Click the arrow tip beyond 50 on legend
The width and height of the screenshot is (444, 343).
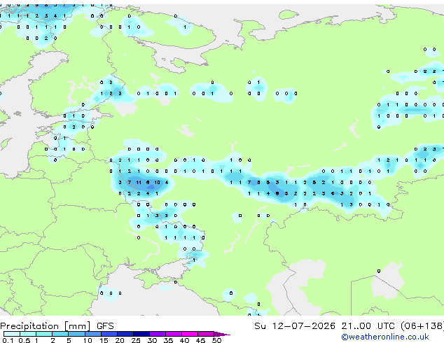(x=222, y=334)
